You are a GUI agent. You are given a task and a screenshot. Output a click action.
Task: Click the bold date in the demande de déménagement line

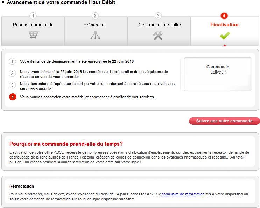click(123, 61)
